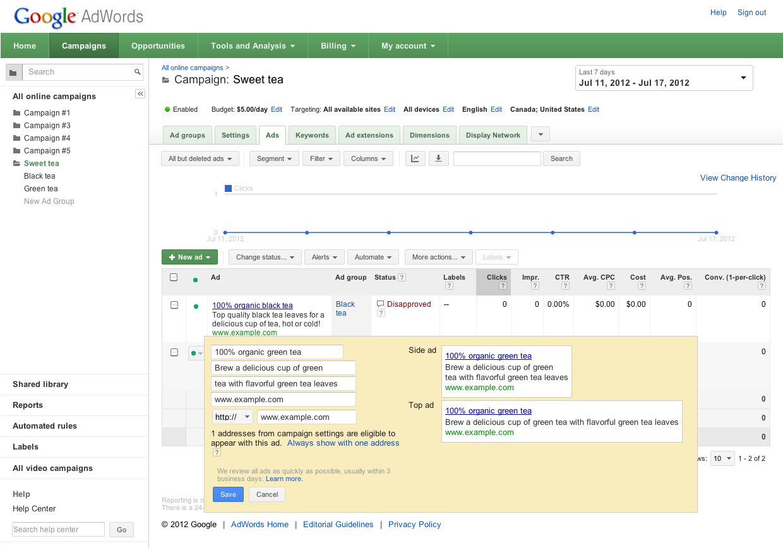Open the http:// protocol dropdown
The height and width of the screenshot is (548, 783).
point(232,417)
